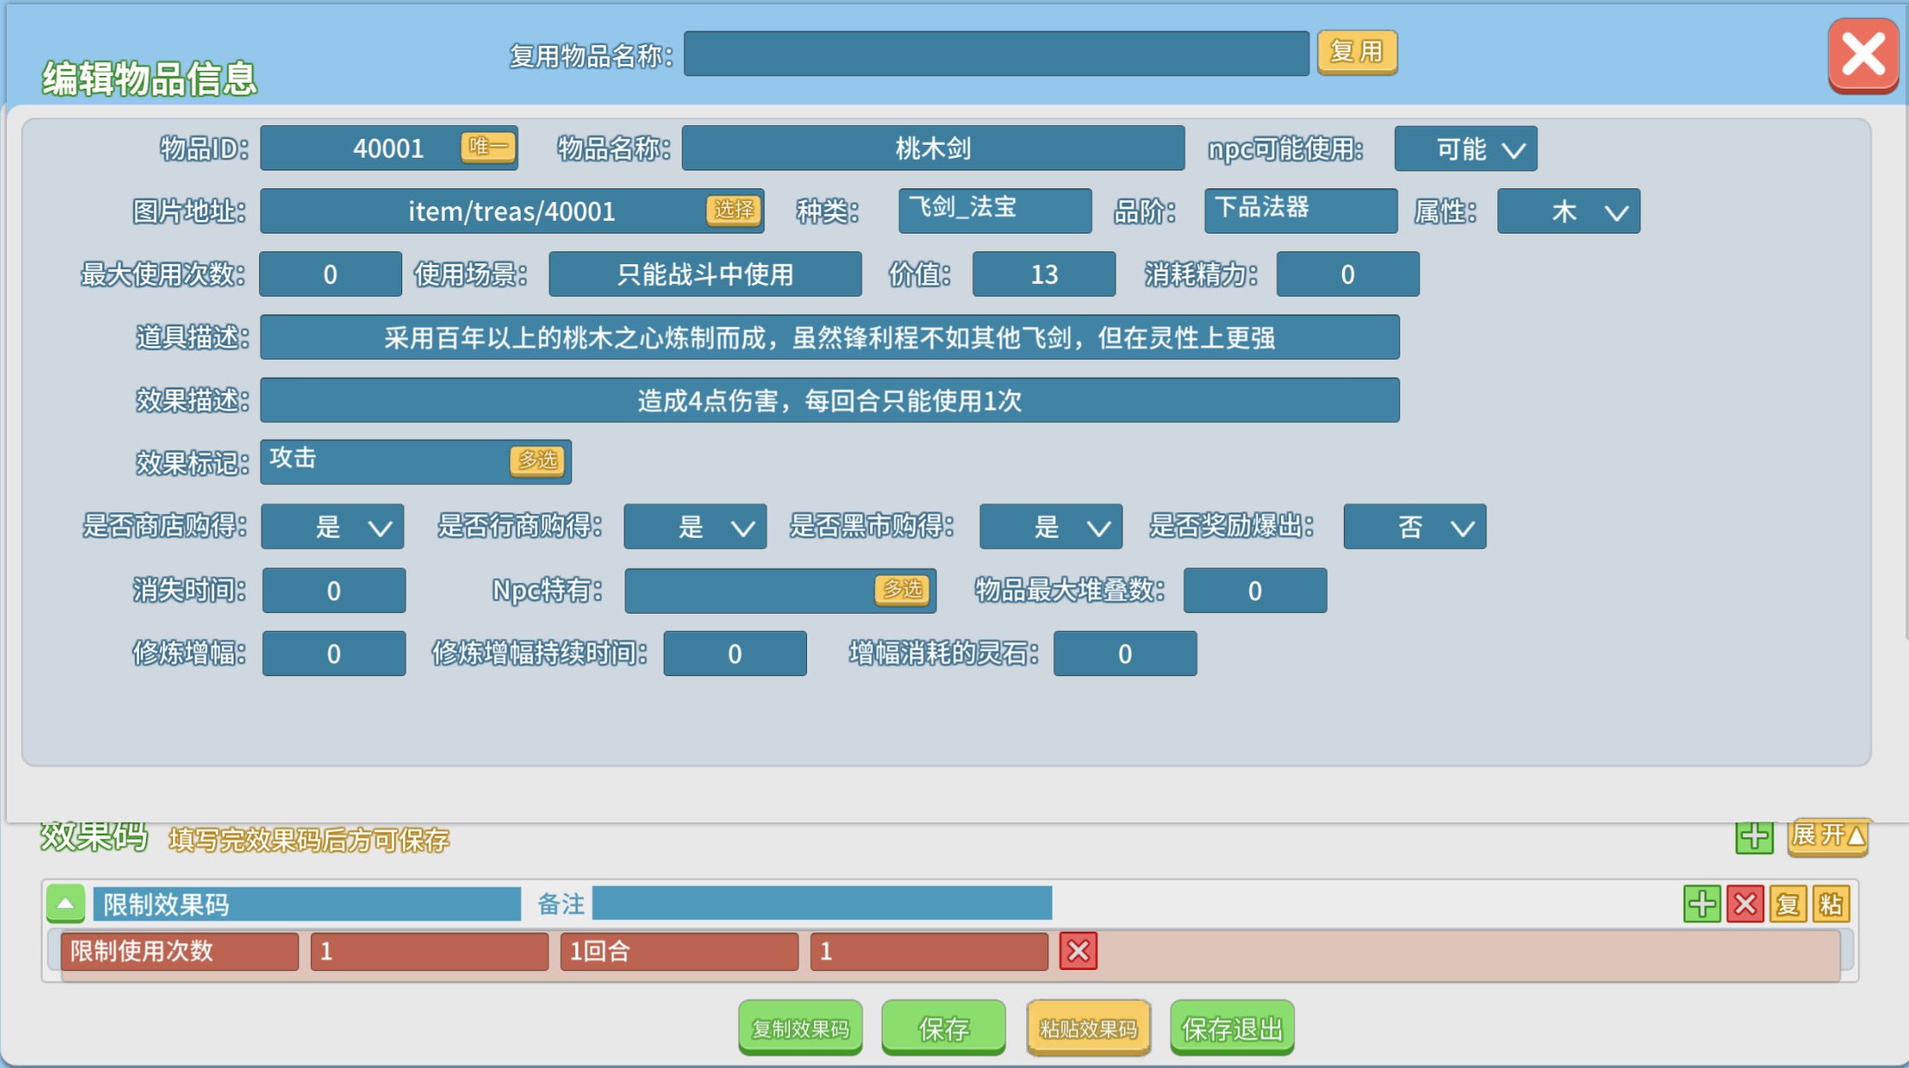This screenshot has width=1909, height=1068.
Task: Toggle 唯一 badge next to item ID
Action: pos(488,147)
